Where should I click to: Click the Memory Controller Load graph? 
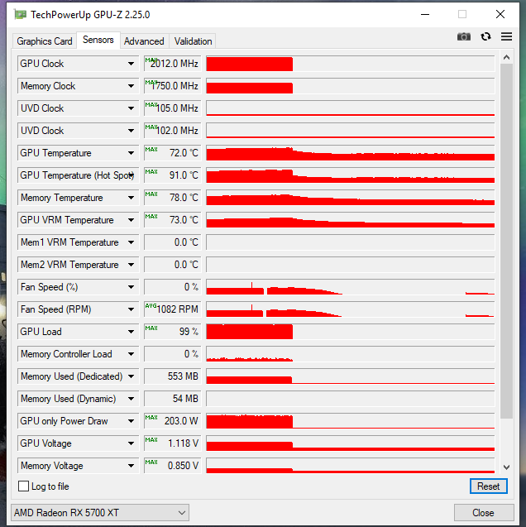point(351,354)
